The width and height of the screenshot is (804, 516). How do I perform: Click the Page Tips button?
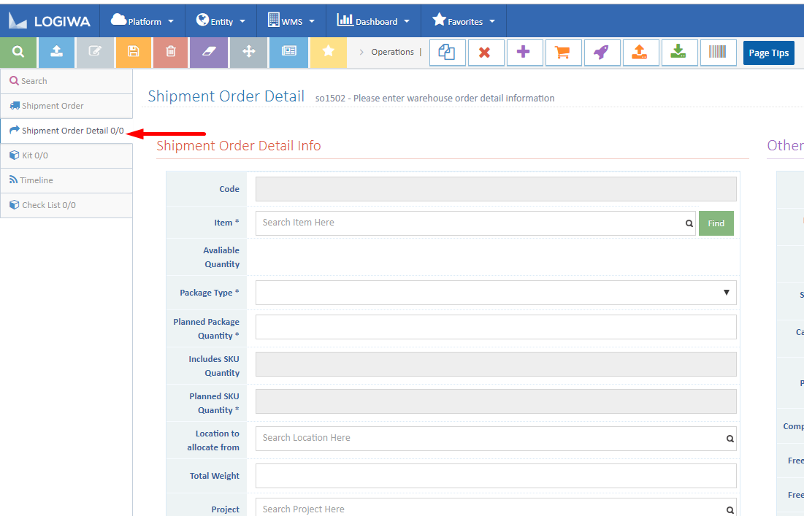point(768,53)
